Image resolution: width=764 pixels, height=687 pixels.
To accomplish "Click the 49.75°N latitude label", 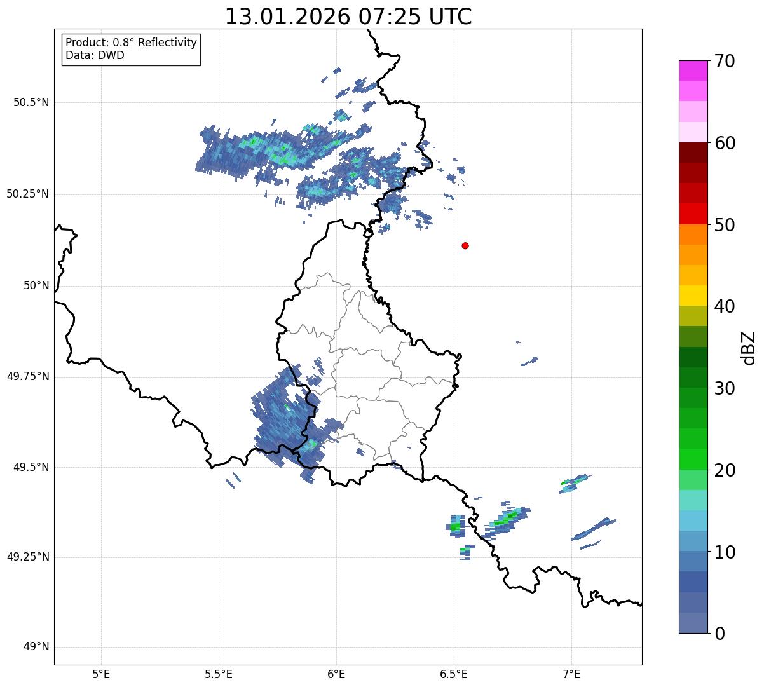I will pyautogui.click(x=28, y=376).
